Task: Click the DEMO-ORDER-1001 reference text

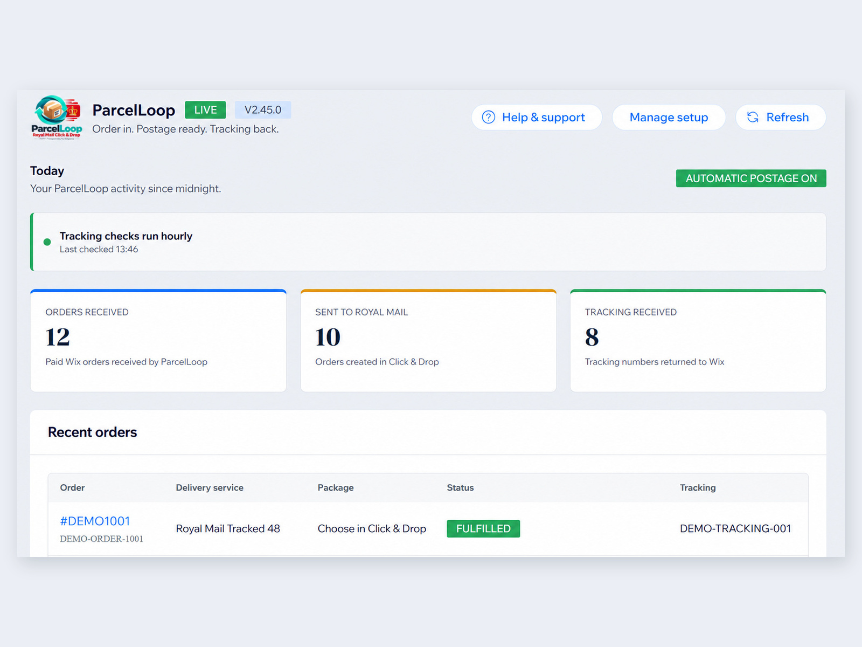Action: [x=101, y=539]
